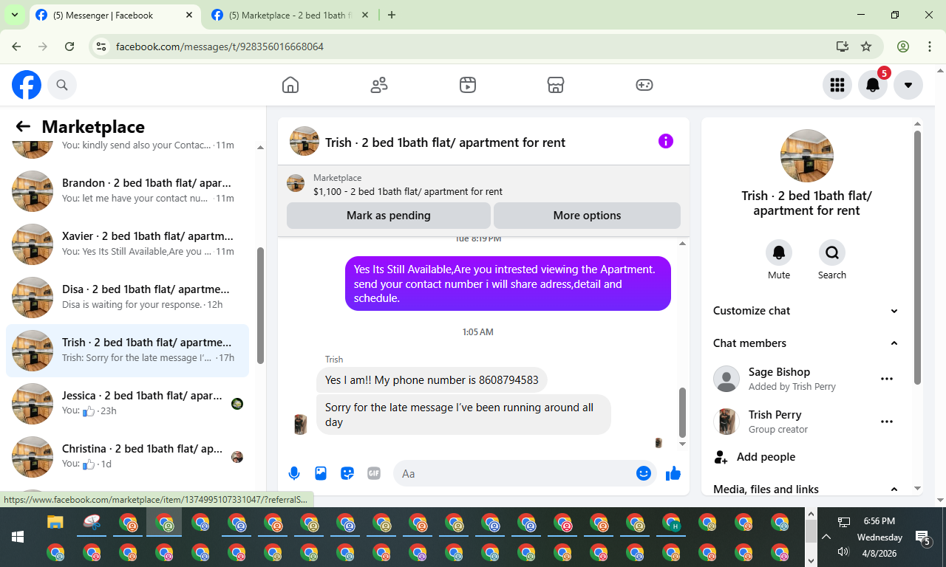Open Chrome profile icon
Viewport: 946px width, 567px height.
[903, 47]
